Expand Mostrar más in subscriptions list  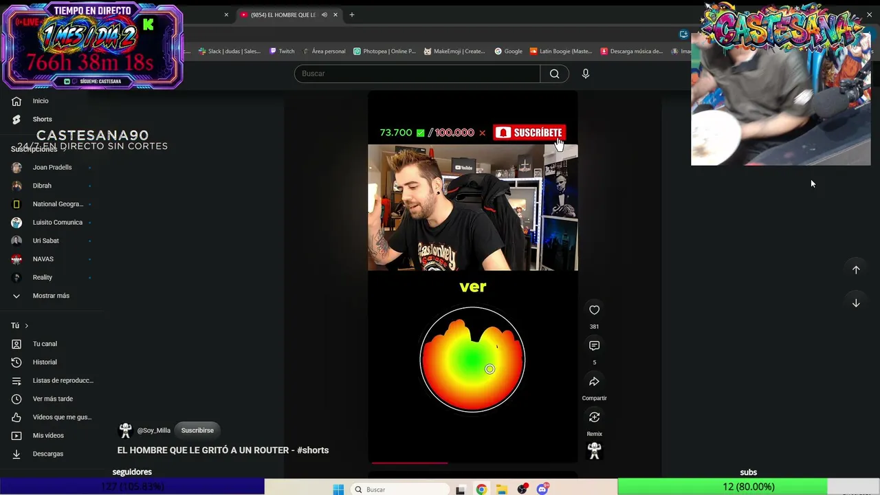pyautogui.click(x=51, y=296)
